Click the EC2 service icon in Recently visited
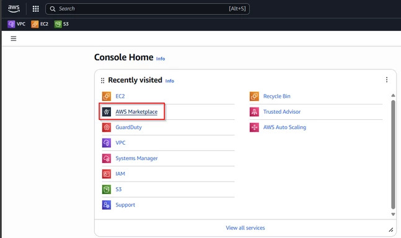The height and width of the screenshot is (238, 401). 107,96
